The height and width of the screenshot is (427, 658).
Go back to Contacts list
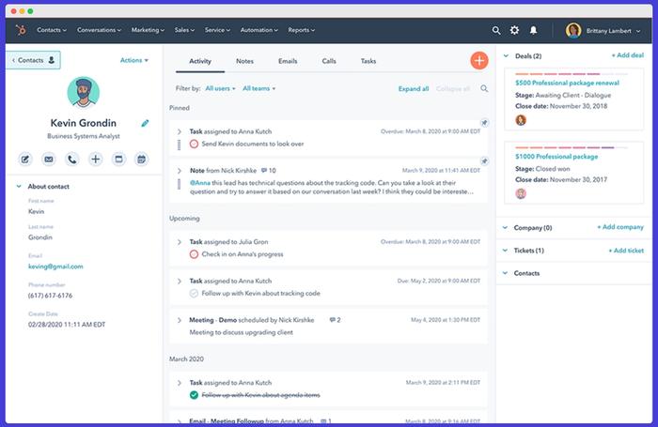click(33, 60)
